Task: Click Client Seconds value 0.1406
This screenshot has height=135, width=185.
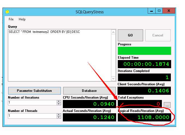Action: coord(144,91)
